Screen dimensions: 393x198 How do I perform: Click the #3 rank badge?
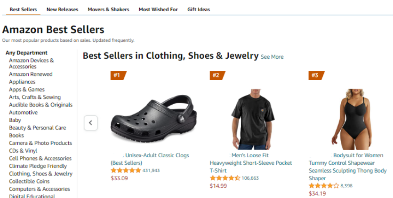(316, 75)
